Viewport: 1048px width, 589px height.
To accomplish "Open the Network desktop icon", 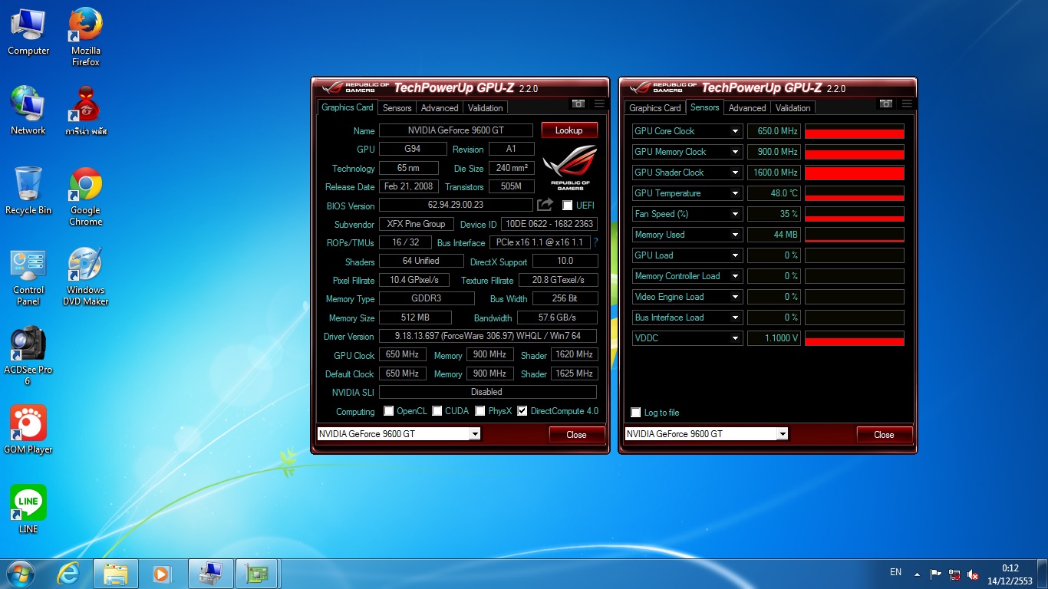I will click(28, 111).
